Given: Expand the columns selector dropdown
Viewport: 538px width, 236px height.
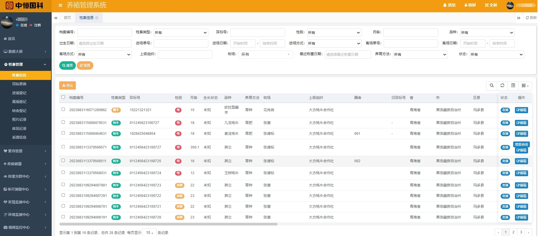Looking at the screenshot, I should 525,85.
